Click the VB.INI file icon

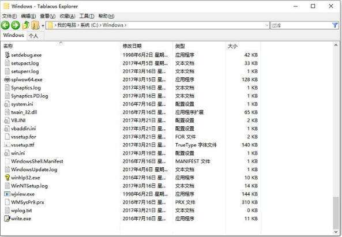(7, 121)
